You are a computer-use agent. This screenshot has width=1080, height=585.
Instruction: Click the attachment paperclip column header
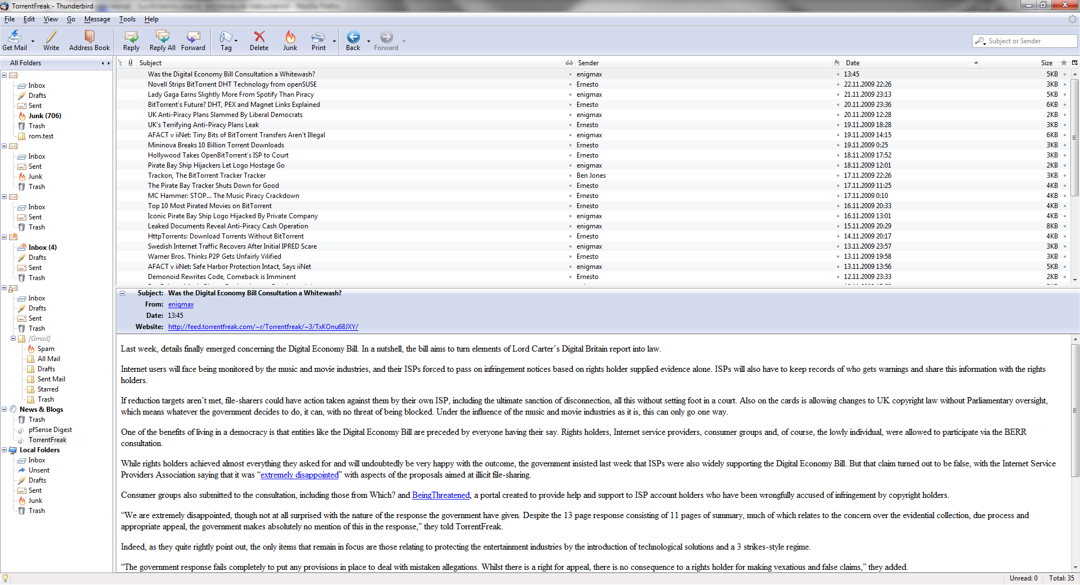130,63
